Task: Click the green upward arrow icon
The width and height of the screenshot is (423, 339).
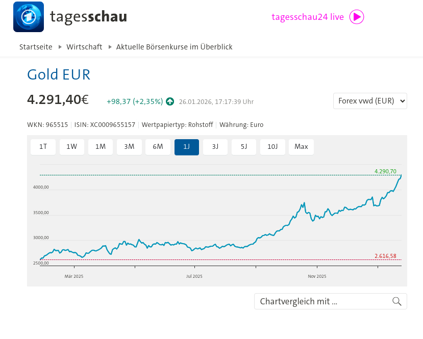Action: pyautogui.click(x=170, y=101)
